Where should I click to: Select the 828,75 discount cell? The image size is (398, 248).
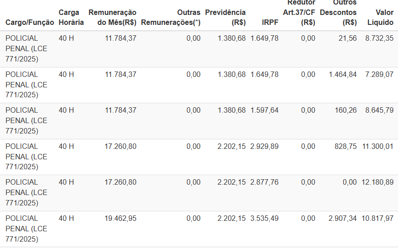(x=346, y=146)
